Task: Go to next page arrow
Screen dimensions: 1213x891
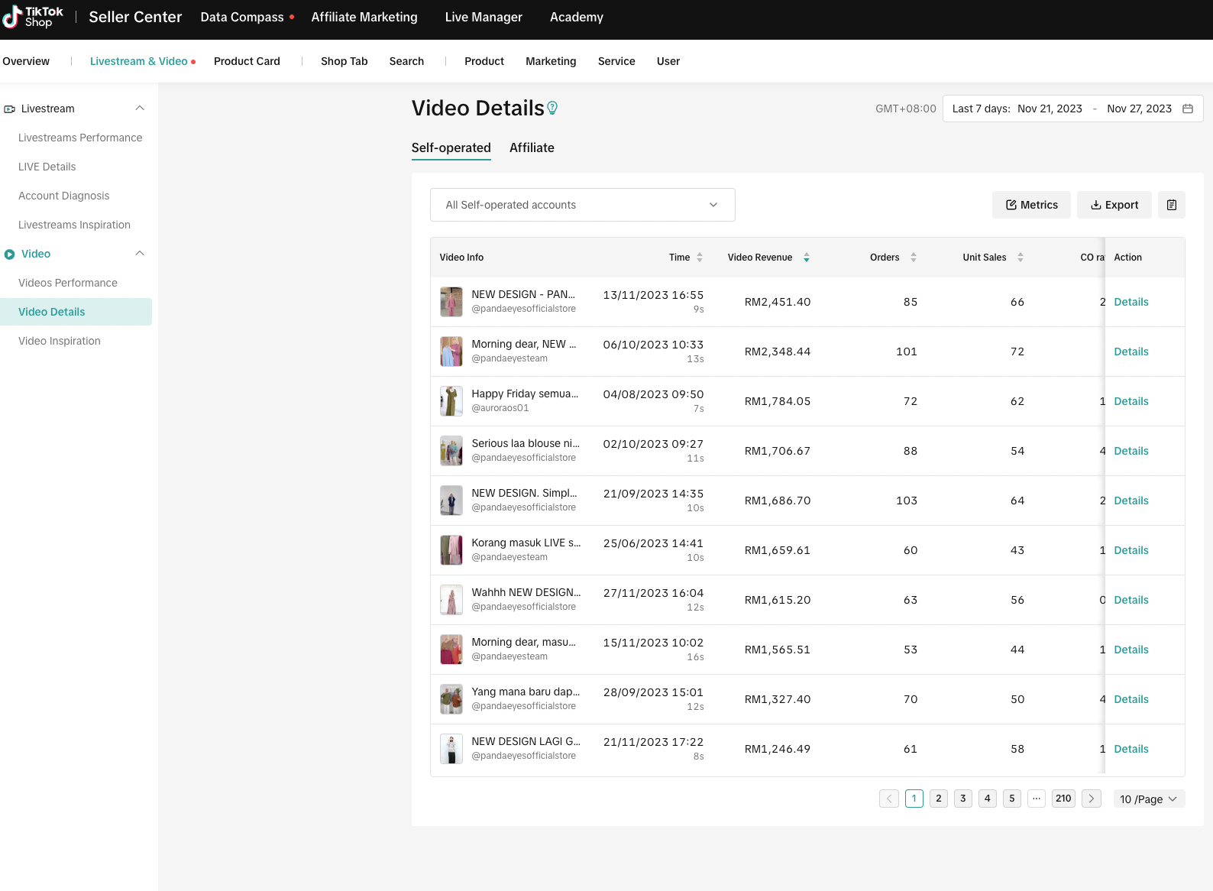Action: point(1092,799)
